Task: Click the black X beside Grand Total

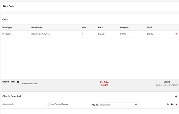Action: pos(18,82)
